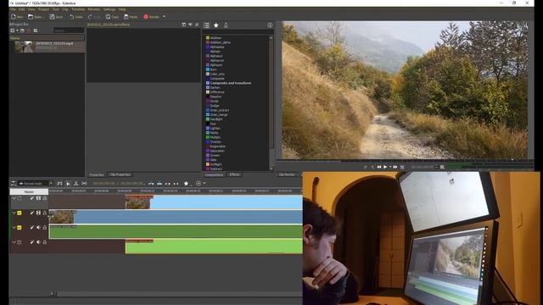
Task: Click the download compositions icon
Action: pyautogui.click(x=226, y=25)
